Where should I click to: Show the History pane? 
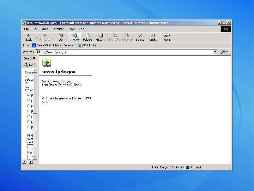point(101,37)
